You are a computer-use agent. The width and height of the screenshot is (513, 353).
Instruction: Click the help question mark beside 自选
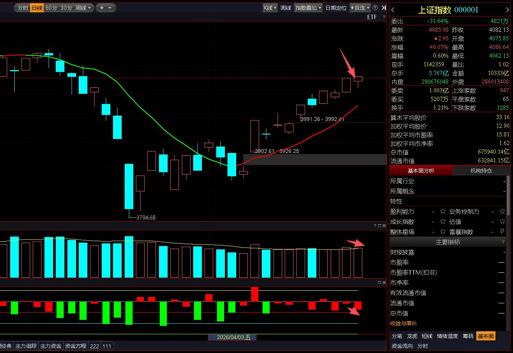(x=375, y=8)
